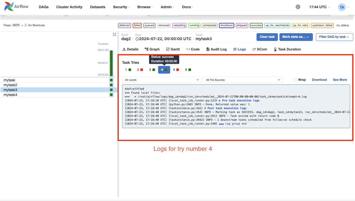Collapse the grid using the arrows icon
Image resolution: width=355 pixels, height=201 pixels.
click(114, 34)
